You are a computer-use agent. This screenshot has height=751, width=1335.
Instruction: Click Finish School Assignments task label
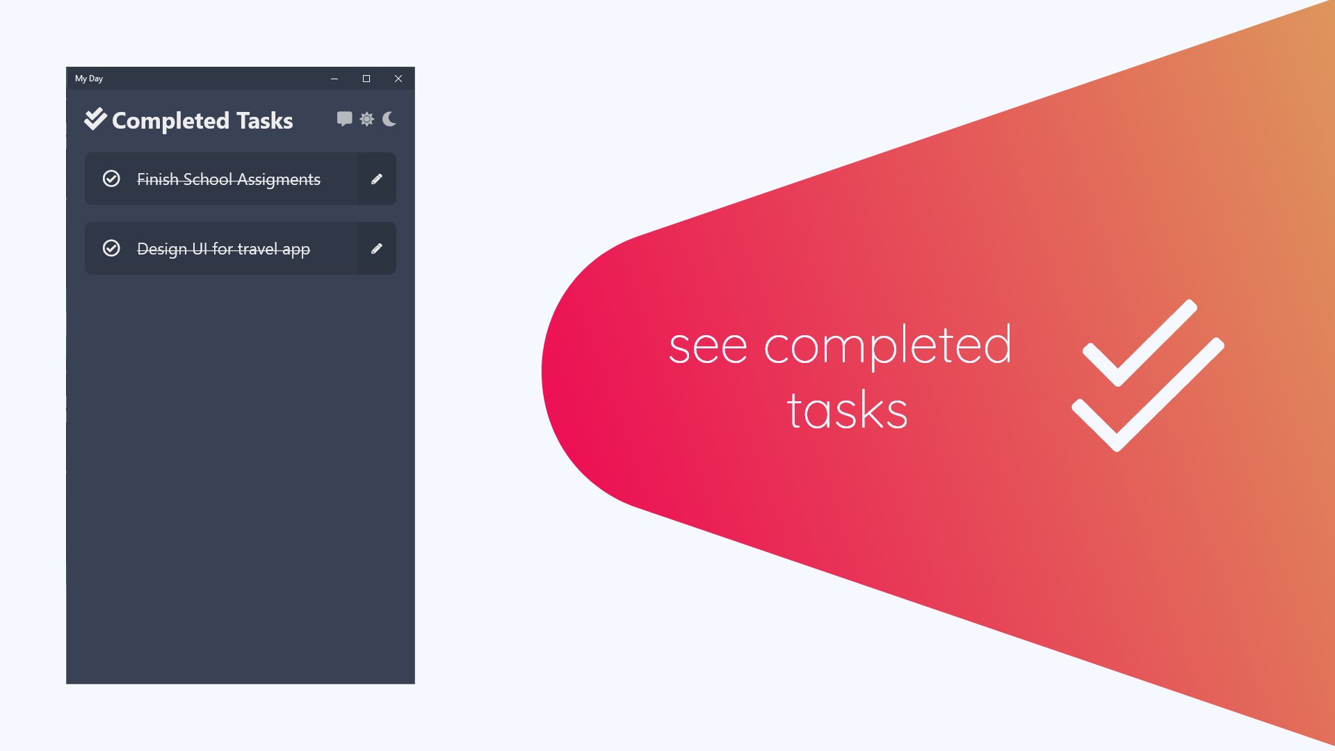pyautogui.click(x=228, y=178)
